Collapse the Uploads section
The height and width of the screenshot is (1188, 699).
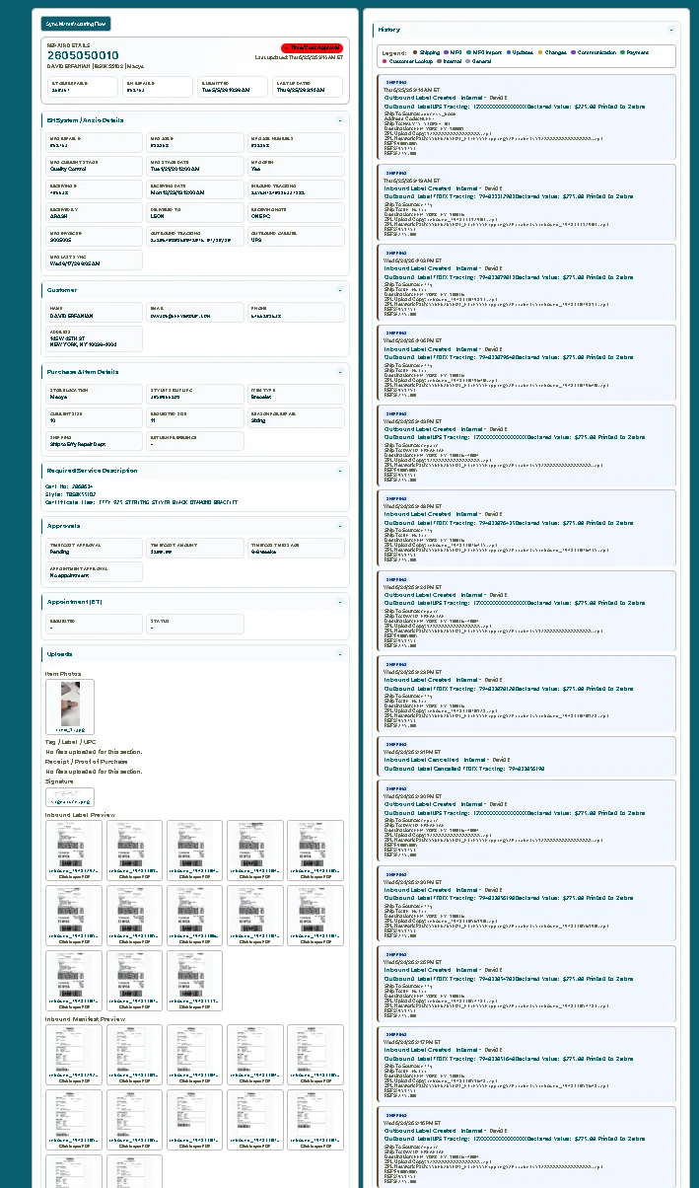[340, 654]
